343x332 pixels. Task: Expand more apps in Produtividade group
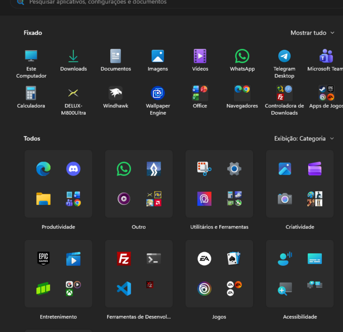(x=73, y=199)
